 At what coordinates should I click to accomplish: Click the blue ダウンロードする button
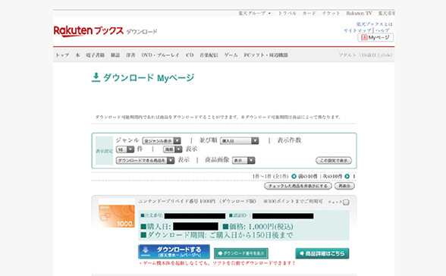click(174, 252)
